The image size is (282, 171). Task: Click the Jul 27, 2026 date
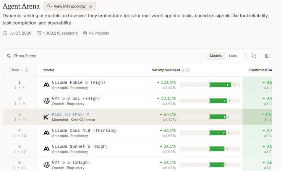[x=20, y=34]
